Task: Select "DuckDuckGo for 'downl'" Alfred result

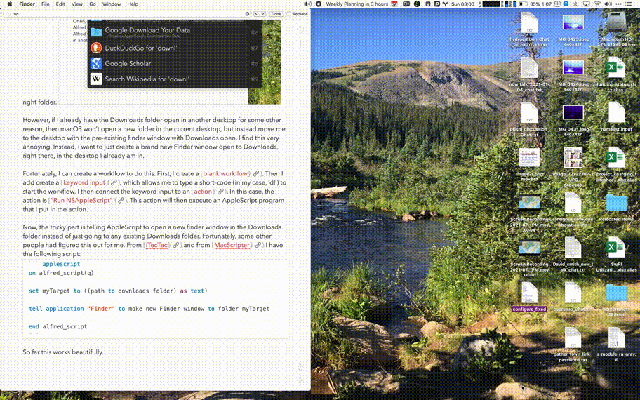Action: pos(174,48)
